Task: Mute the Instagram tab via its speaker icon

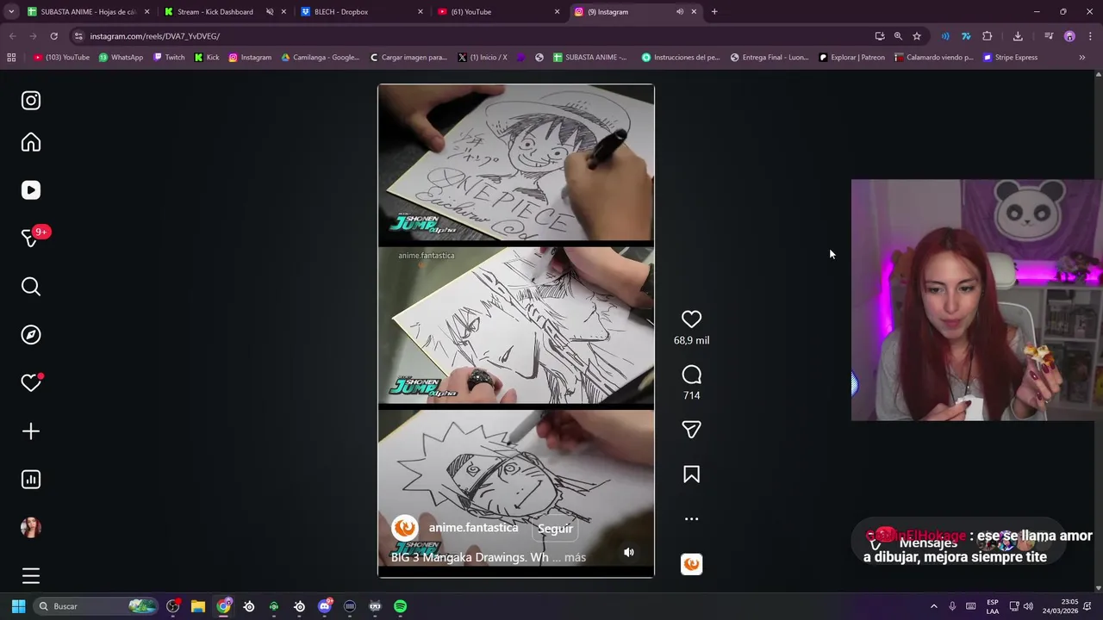Action: point(679,12)
